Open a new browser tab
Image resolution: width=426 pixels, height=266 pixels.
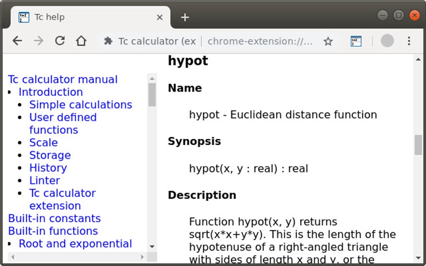[185, 17]
